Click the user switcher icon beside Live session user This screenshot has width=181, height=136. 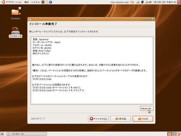click(x=132, y=2)
